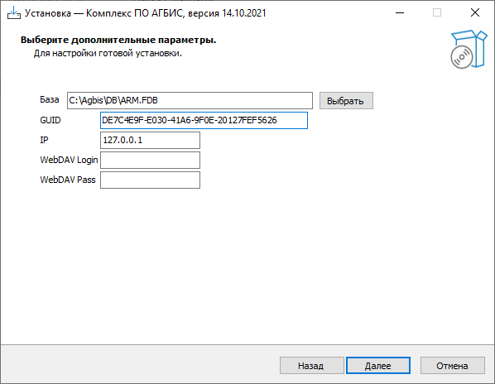The height and width of the screenshot is (384, 495).
Task: Click the installer icon in title bar
Action: point(14,13)
